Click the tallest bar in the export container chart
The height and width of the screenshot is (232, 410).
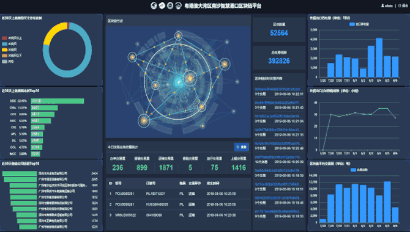pyautogui.click(x=379, y=57)
